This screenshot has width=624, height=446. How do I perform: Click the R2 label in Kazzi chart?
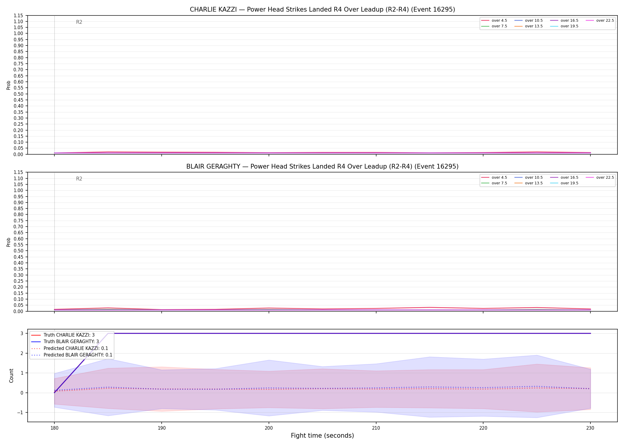pos(79,22)
